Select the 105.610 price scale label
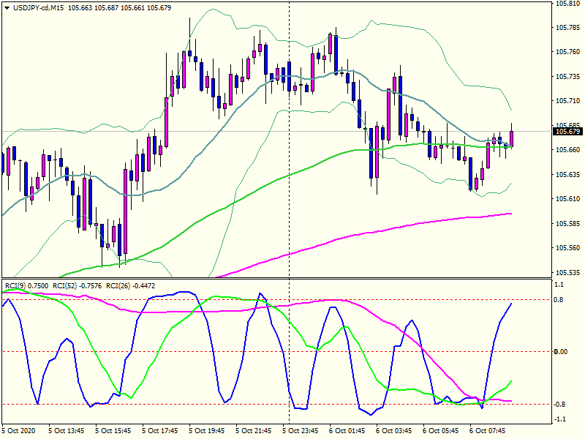The height and width of the screenshot is (439, 585). point(568,198)
